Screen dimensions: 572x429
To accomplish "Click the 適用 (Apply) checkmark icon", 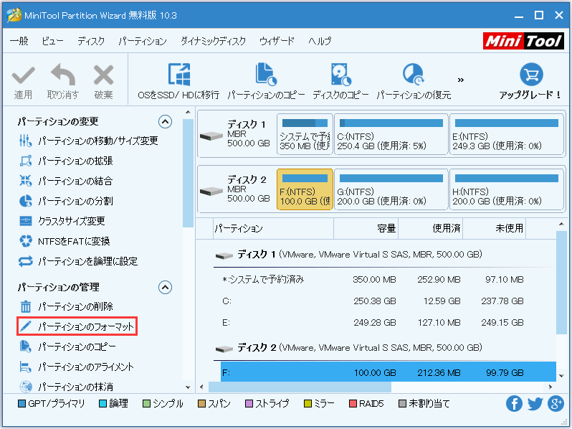I will pyautogui.click(x=23, y=75).
